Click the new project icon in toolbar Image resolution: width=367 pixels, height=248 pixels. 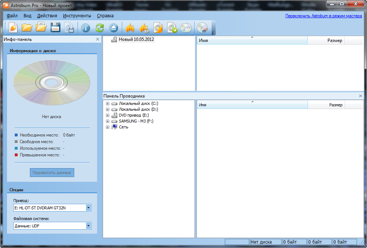[x=13, y=28]
